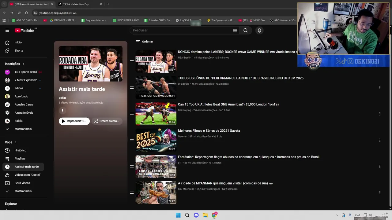Open Windows taskbar search

(x=187, y=215)
